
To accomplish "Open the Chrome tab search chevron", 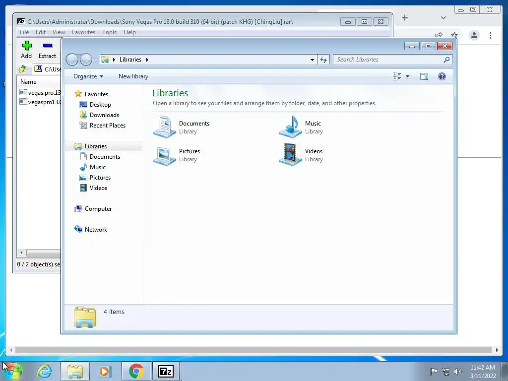I will [x=444, y=18].
